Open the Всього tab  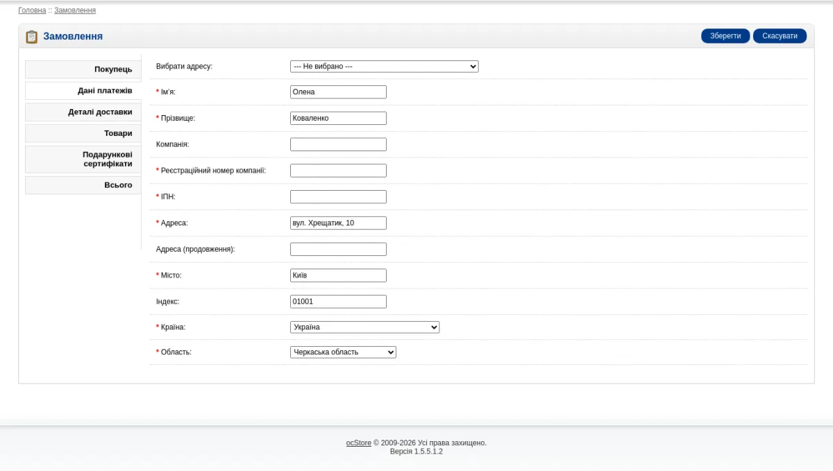point(83,185)
